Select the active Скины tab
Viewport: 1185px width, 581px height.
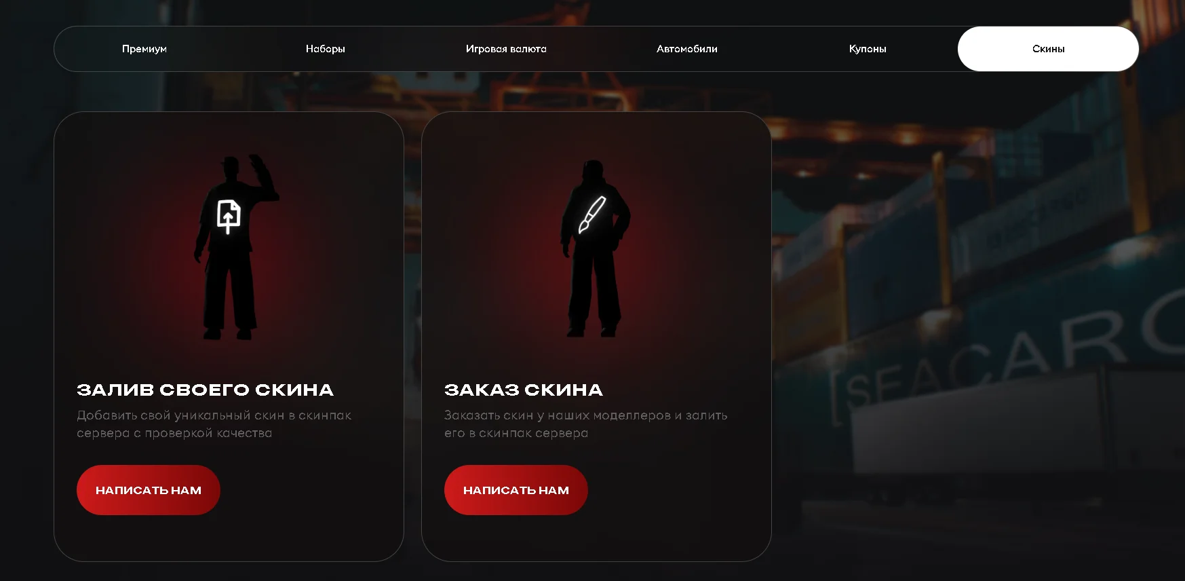[1048, 49]
